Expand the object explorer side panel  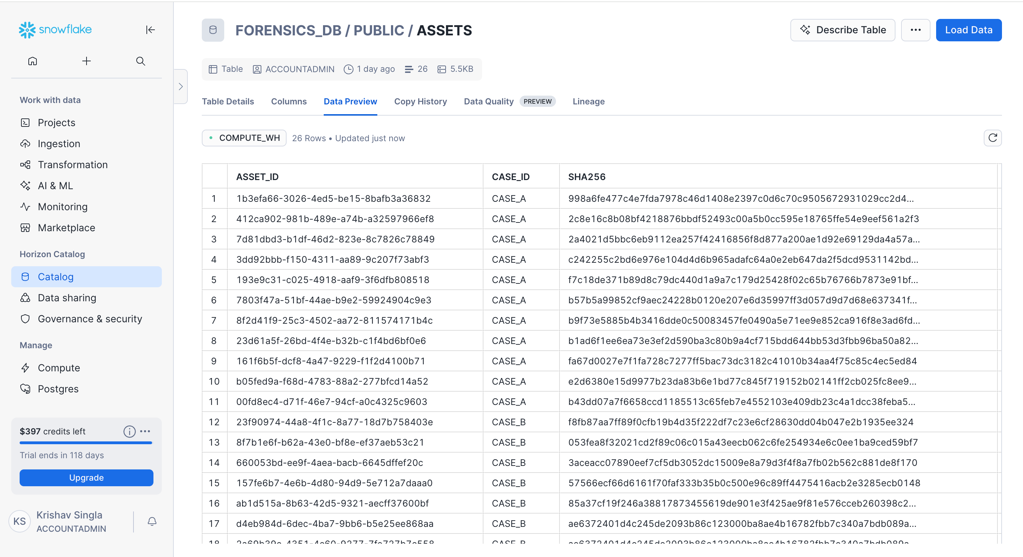[181, 87]
